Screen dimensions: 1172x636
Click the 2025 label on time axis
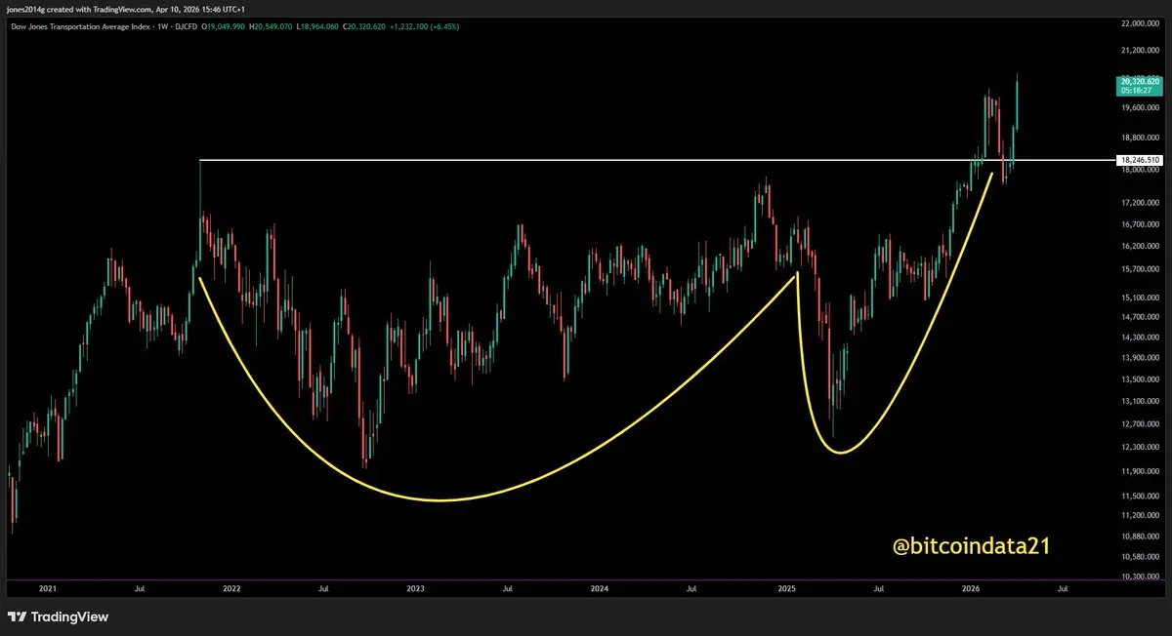(x=787, y=589)
